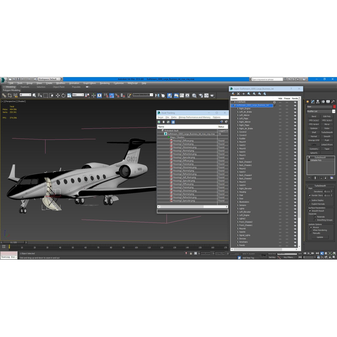Screen dimensions: 337x337
Task: Create new layer in Layer dialog
Action: click(x=233, y=94)
